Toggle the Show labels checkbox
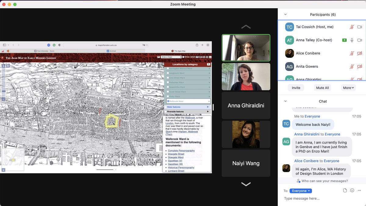 click(x=183, y=57)
